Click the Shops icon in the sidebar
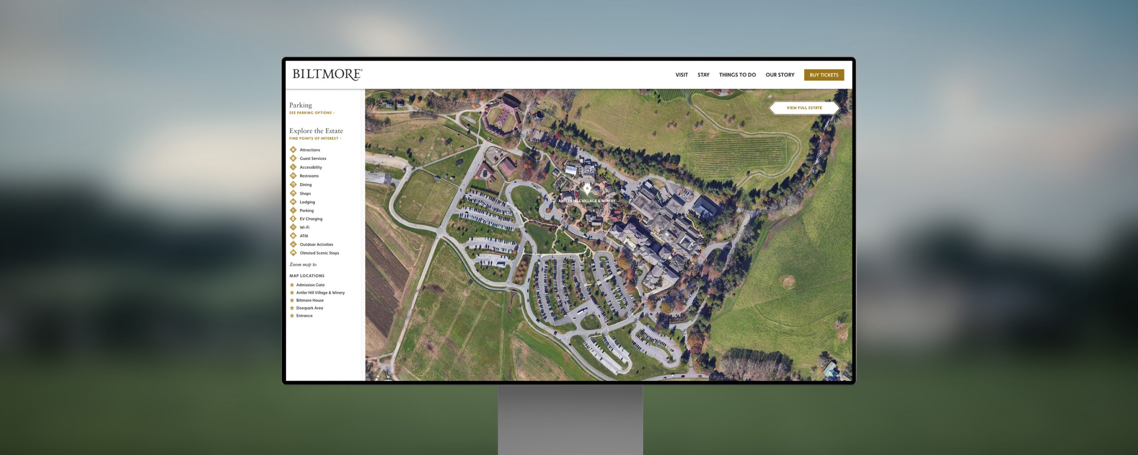This screenshot has width=1138, height=455. point(293,193)
